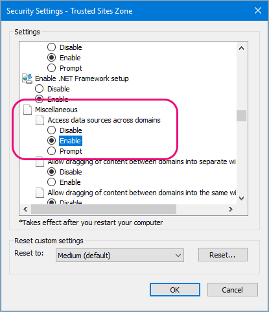
Task: Click the Miscellaneous category page icon
Action: coord(27,110)
